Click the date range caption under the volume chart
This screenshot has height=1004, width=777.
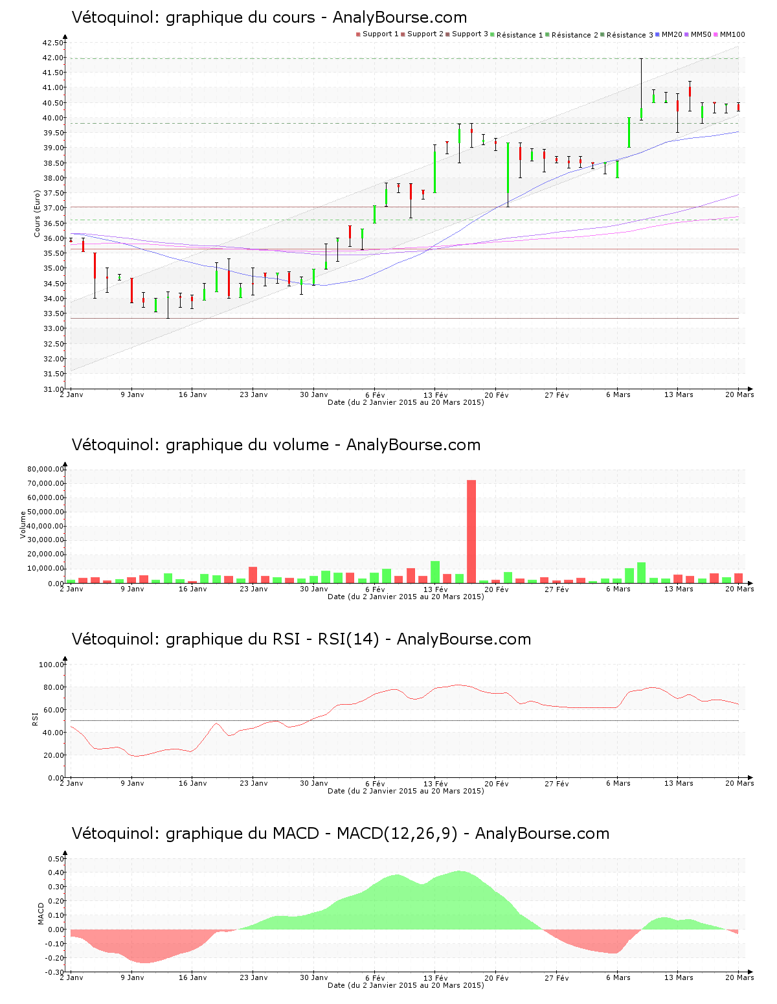pyautogui.click(x=406, y=597)
